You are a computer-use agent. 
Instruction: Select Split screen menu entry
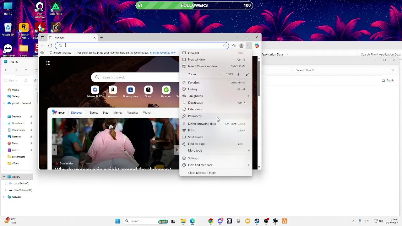tap(215, 137)
